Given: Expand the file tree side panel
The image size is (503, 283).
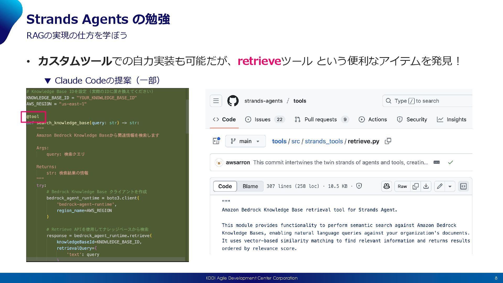Looking at the screenshot, I should coord(216,141).
